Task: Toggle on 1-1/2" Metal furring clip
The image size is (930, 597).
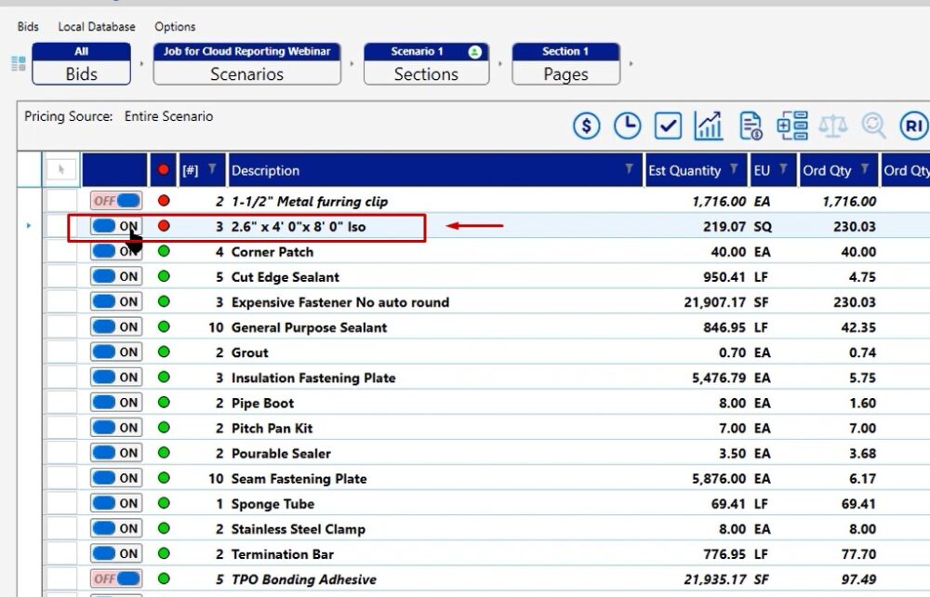Action: coord(115,201)
